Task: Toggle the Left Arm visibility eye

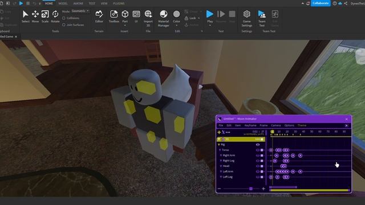Action: point(258,171)
